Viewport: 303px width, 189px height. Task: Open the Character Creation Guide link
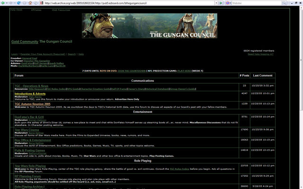95,89
